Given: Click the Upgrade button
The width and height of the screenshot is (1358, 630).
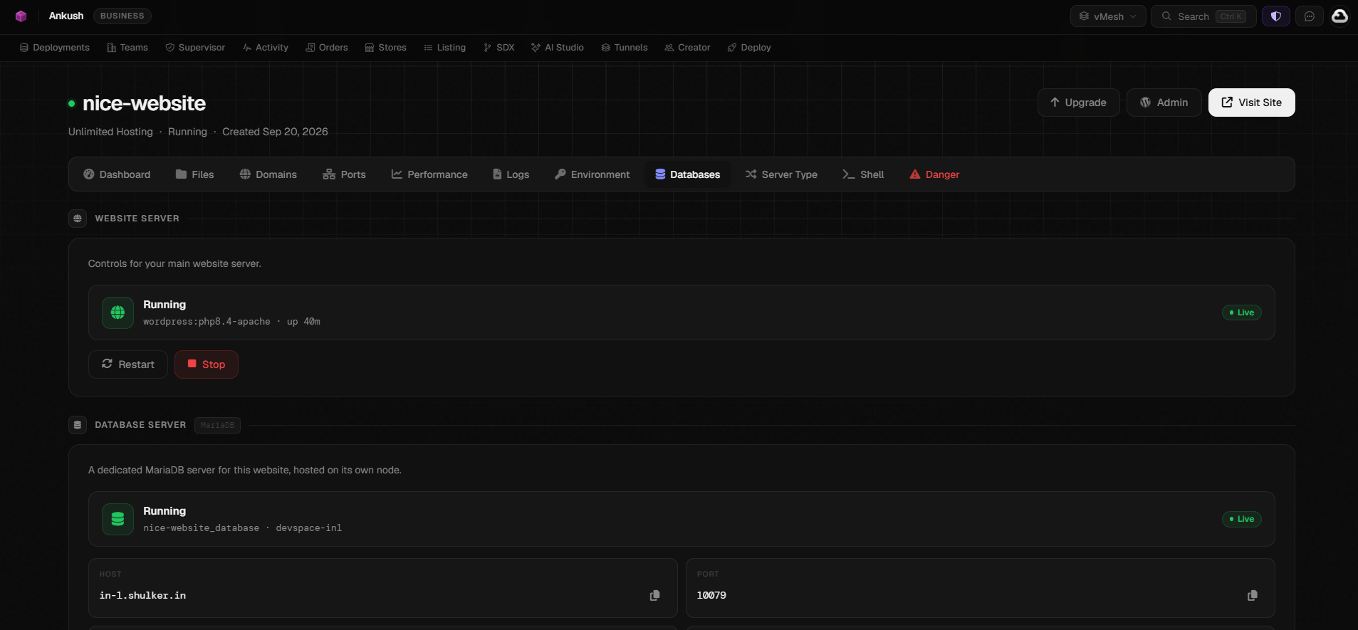Looking at the screenshot, I should pyautogui.click(x=1078, y=103).
